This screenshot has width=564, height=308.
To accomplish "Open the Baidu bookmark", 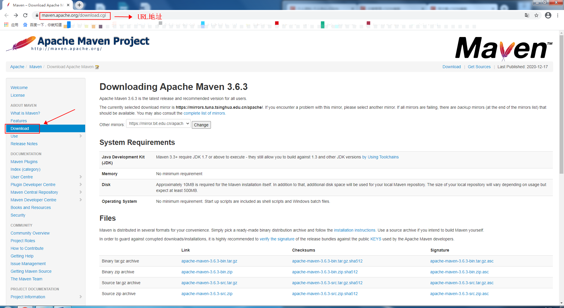I will tap(43, 25).
